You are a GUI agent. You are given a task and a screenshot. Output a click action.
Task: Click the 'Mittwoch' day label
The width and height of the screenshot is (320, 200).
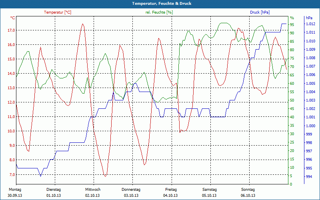(x=93, y=190)
